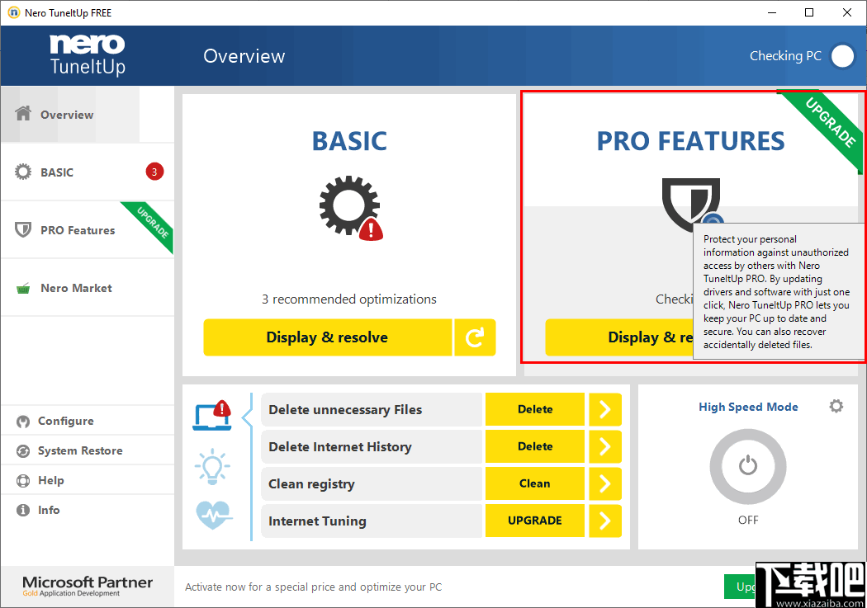Open the Configure menu item

tap(88, 422)
